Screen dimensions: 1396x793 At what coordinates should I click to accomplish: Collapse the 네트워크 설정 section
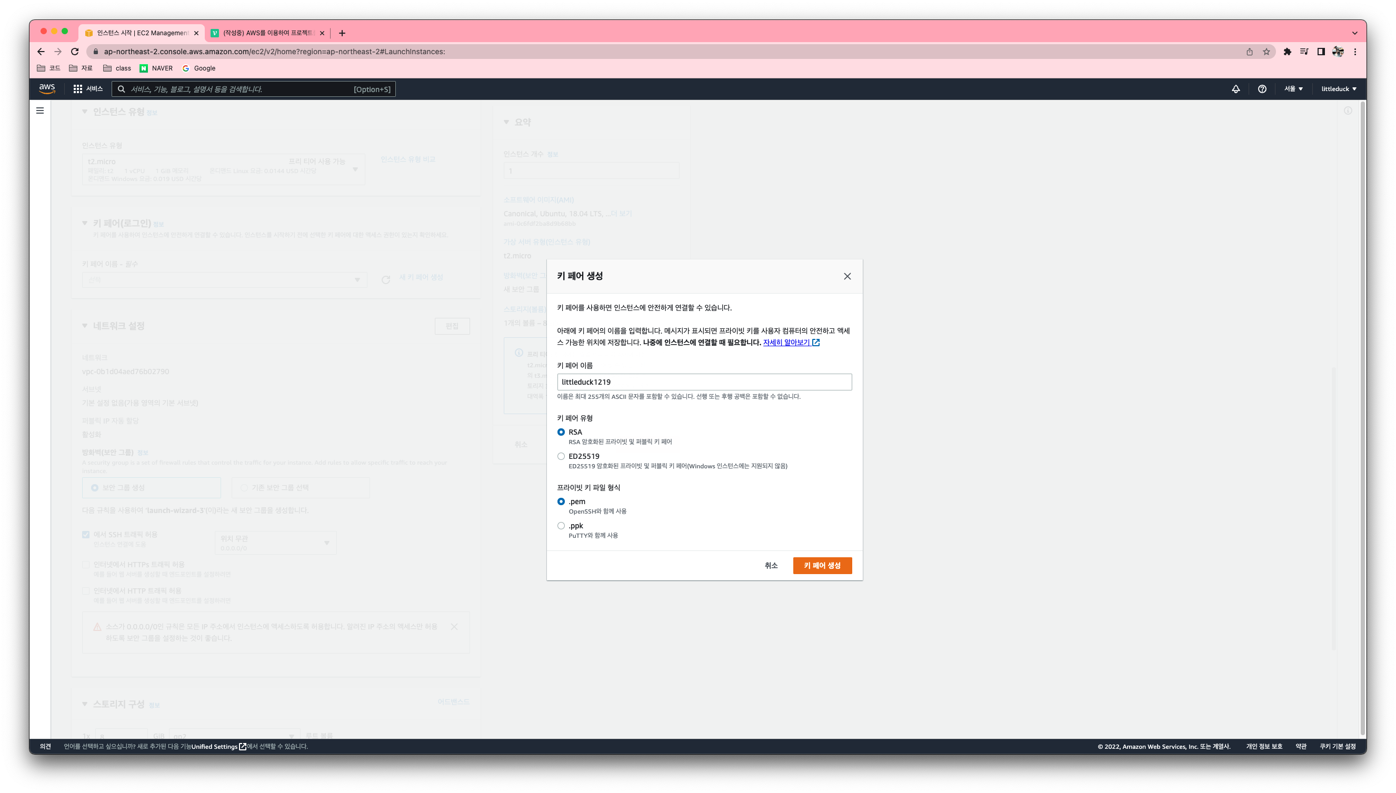point(84,326)
